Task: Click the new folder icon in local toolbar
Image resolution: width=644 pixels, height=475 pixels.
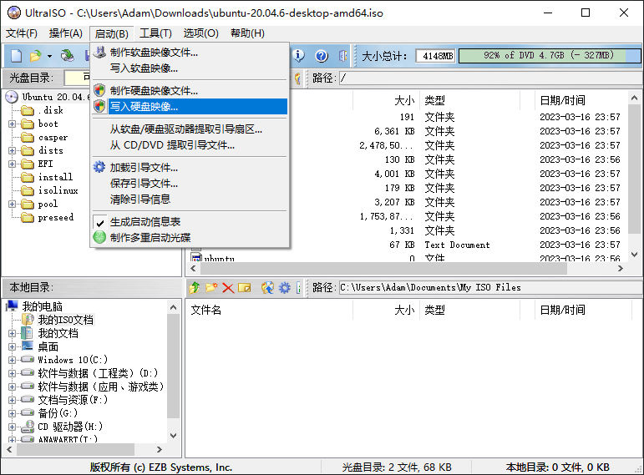Action: point(211,288)
